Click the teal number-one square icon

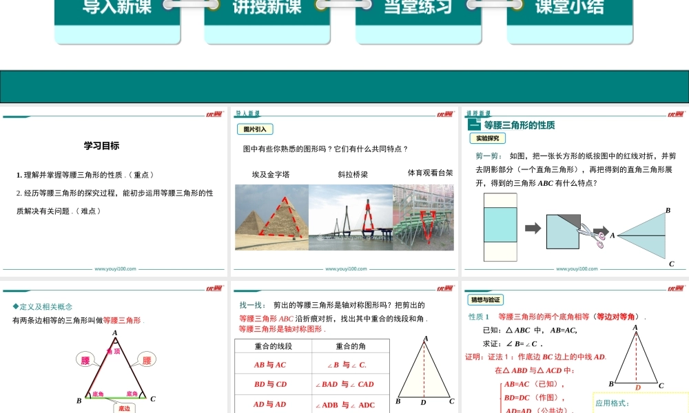point(474,125)
